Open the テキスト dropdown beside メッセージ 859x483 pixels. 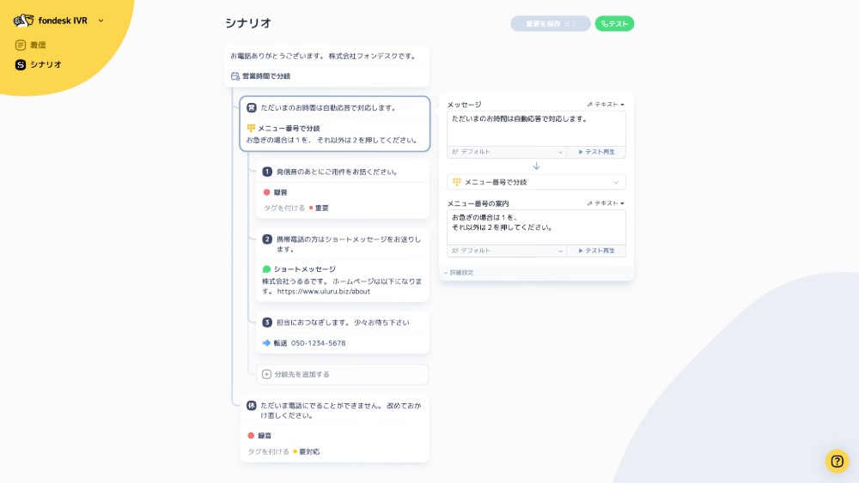(606, 104)
